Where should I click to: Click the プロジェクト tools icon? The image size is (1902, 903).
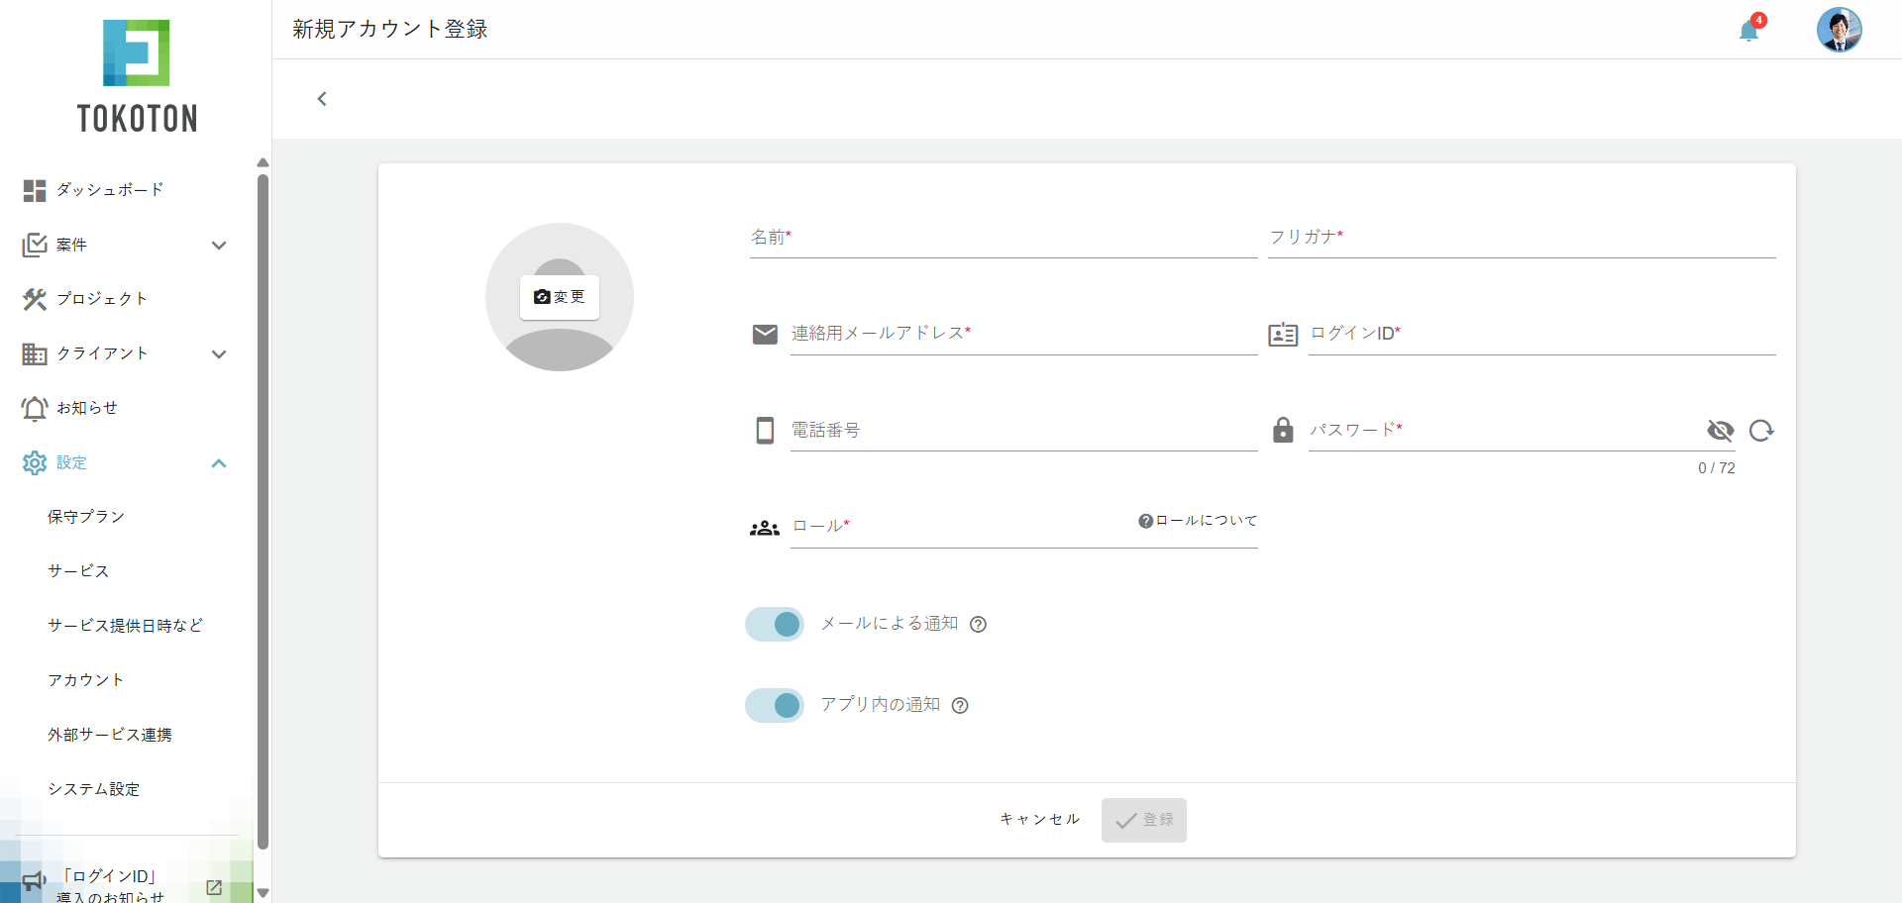(x=35, y=299)
